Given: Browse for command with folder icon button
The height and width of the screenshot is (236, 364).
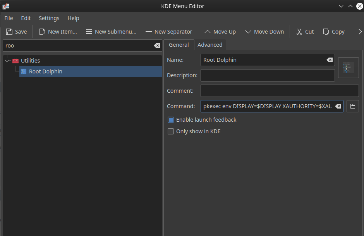Looking at the screenshot, I should pos(352,106).
